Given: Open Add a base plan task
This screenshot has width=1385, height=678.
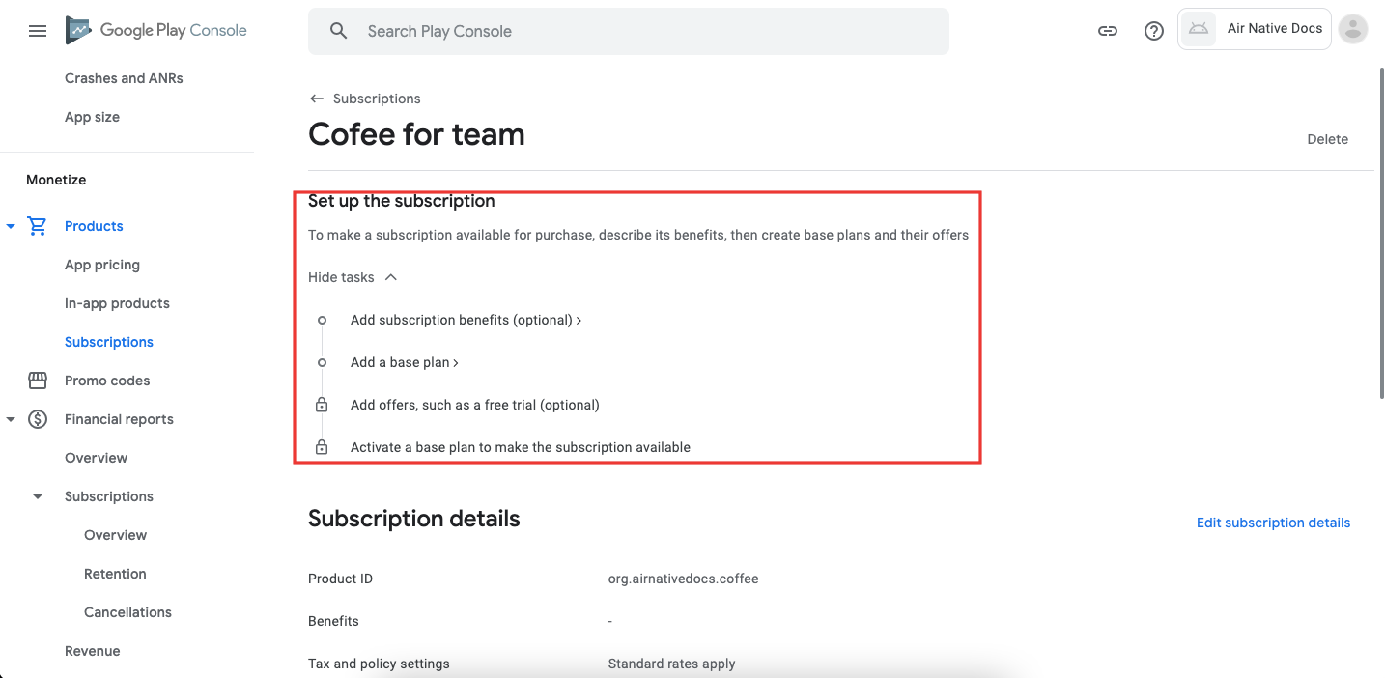Looking at the screenshot, I should 404,362.
